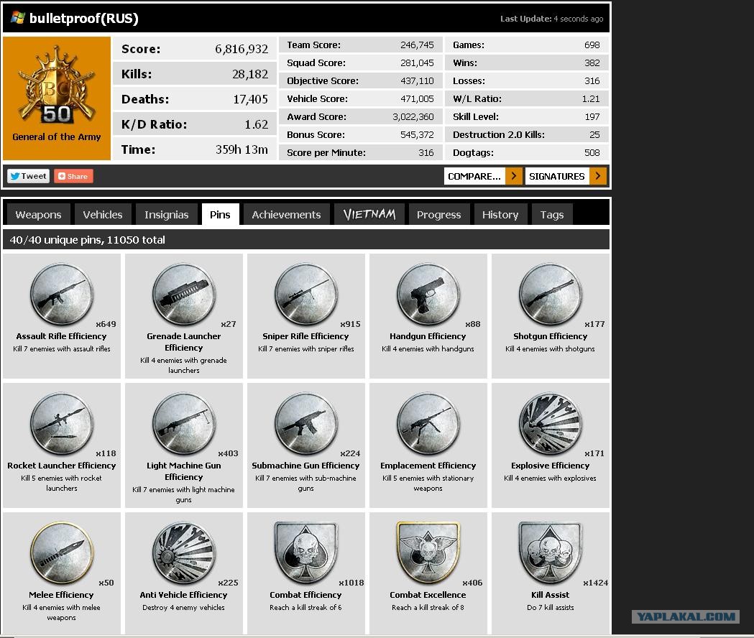Click the Sniper Rifle Efficiency pin icon
The image size is (754, 638).
click(x=305, y=295)
